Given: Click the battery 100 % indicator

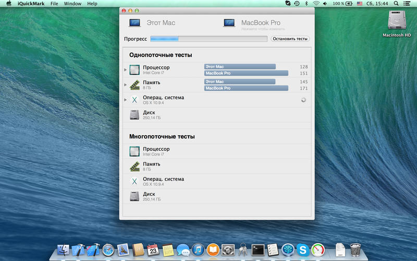Looking at the screenshot, I should [342, 4].
